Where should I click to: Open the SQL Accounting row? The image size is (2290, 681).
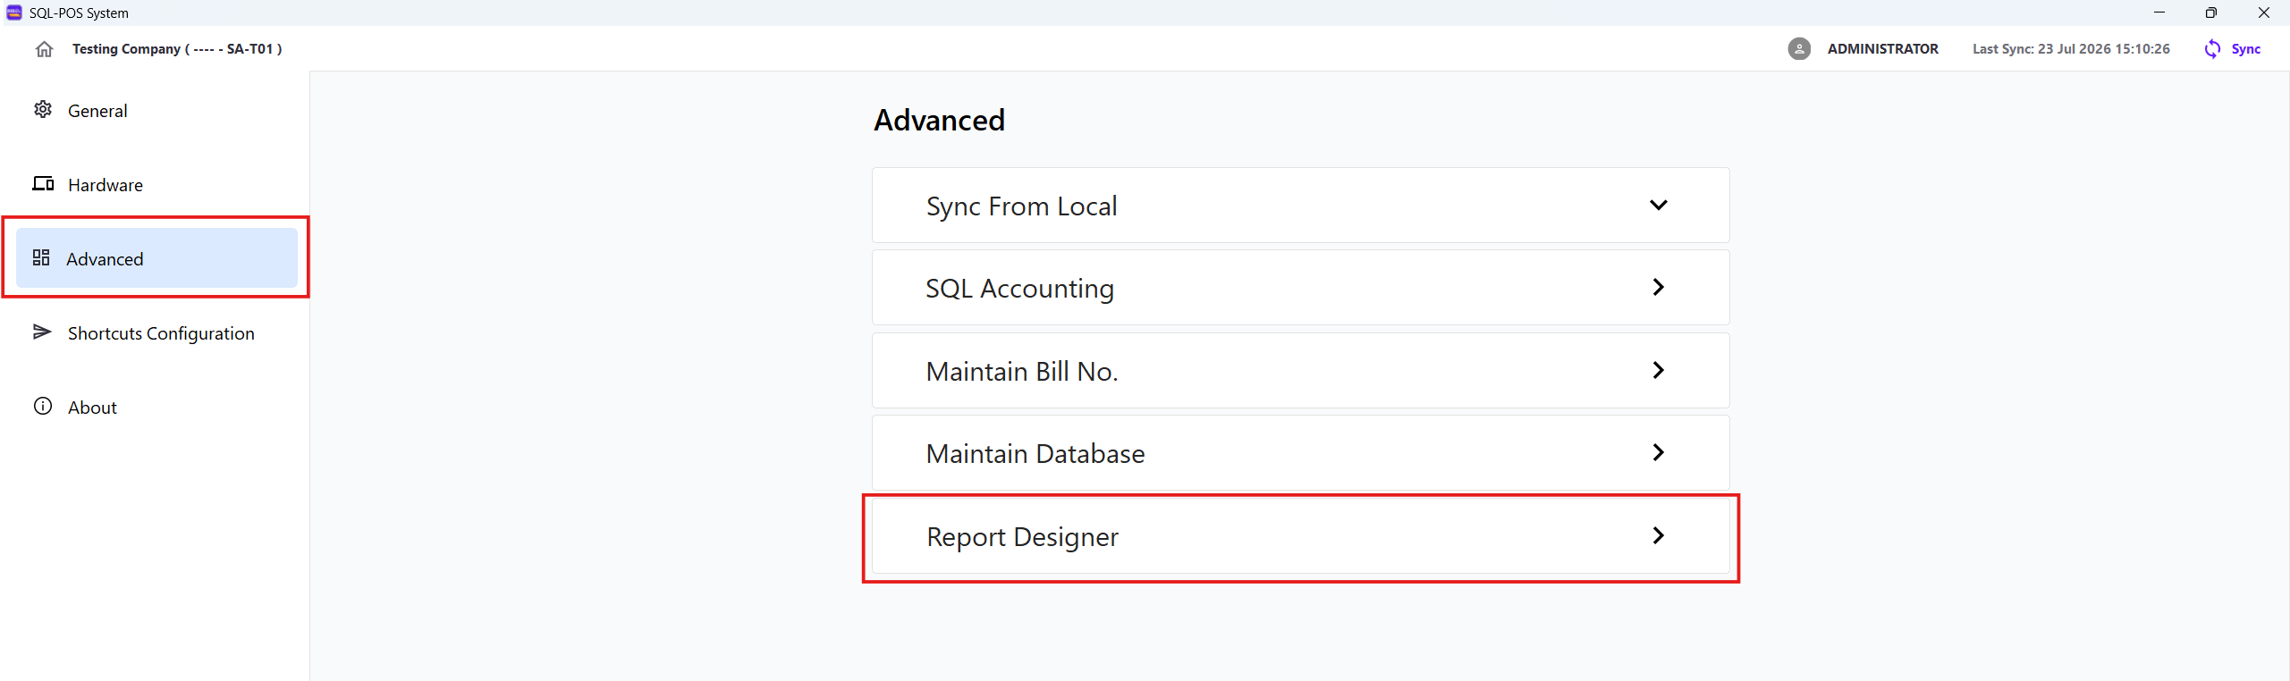click(x=1300, y=288)
